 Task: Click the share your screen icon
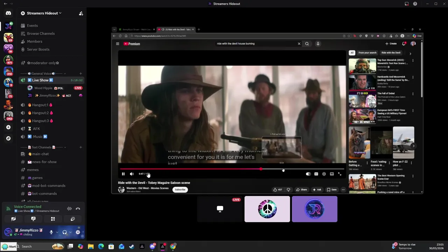pyautogui.click(x=33, y=219)
